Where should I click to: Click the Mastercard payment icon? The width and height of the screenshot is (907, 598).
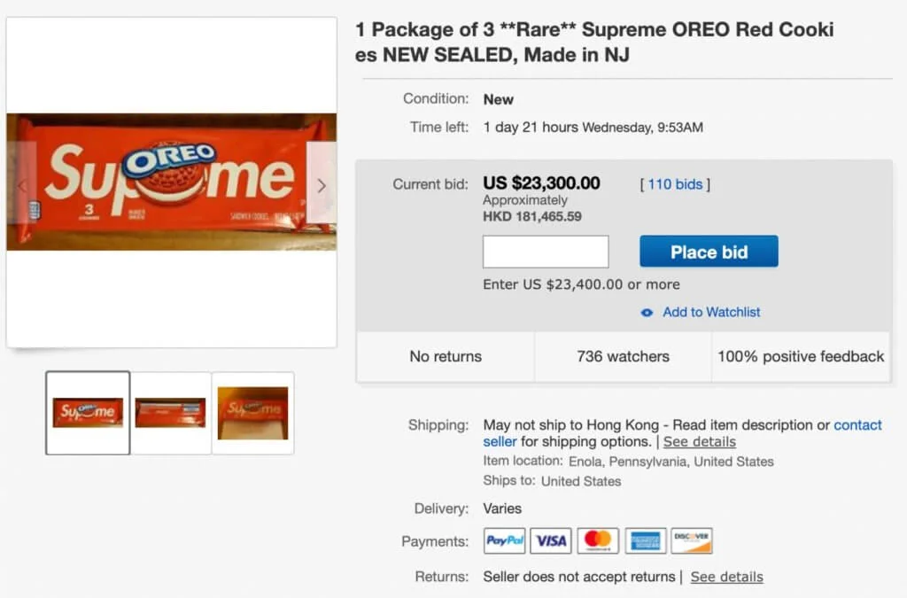click(x=598, y=540)
